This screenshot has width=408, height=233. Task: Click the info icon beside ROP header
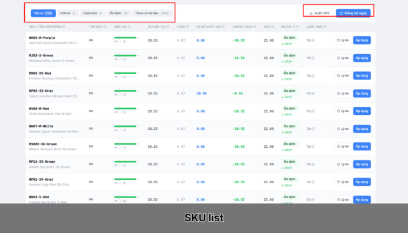(x=272, y=27)
